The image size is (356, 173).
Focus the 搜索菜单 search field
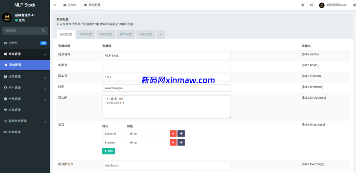[x=23, y=31]
